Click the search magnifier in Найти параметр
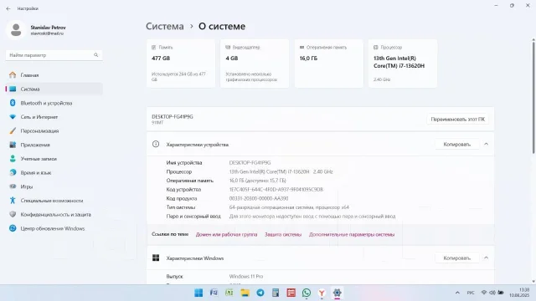The height and width of the screenshot is (301, 536). click(x=96, y=55)
